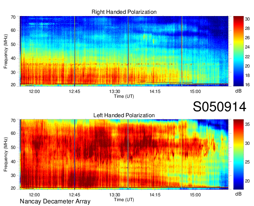The width and height of the screenshot is (254, 206).
Task: Click the bottom spectrogram image
Action: (x=124, y=154)
